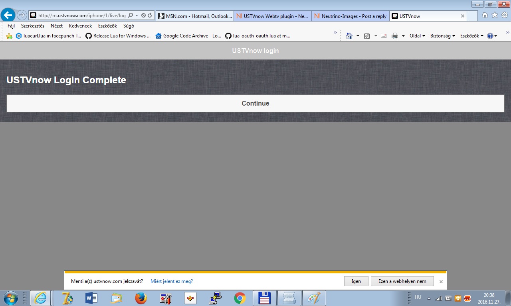Screen dimensions: 511x306
Task: Click the 'Miért jelent ez meg?' link
Action: [172, 281]
